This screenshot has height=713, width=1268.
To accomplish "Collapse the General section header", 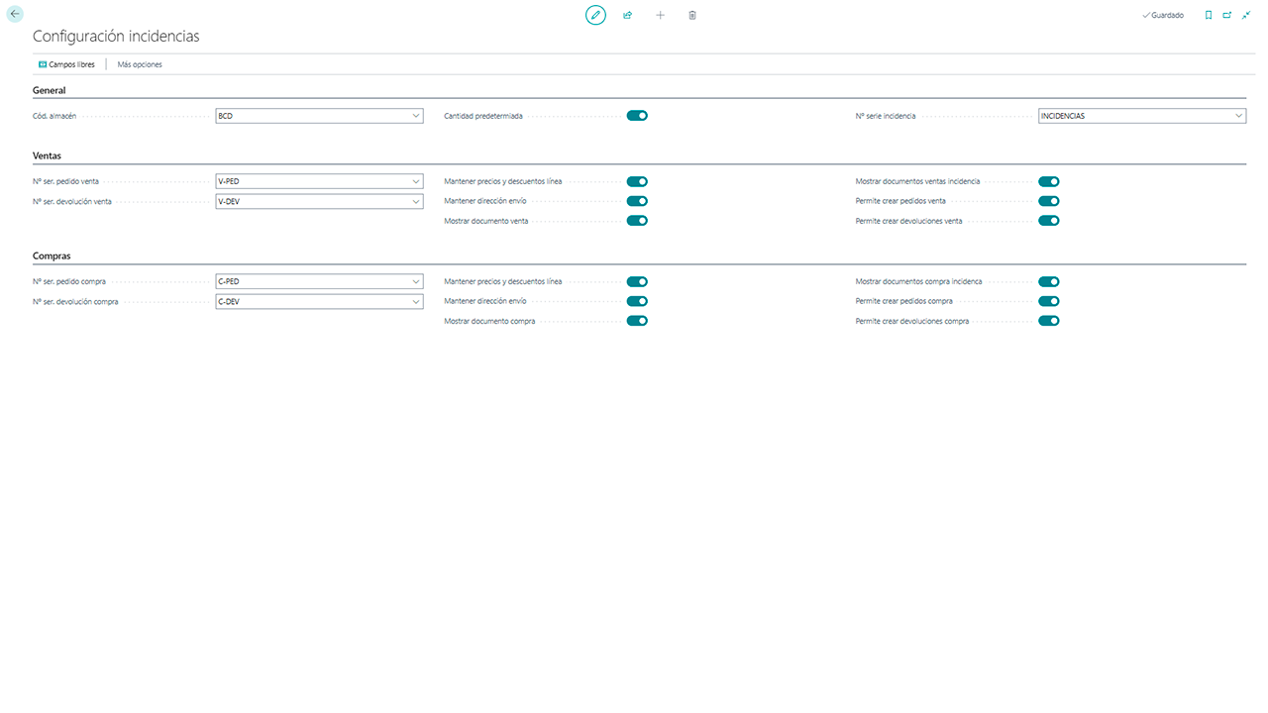I will (50, 90).
